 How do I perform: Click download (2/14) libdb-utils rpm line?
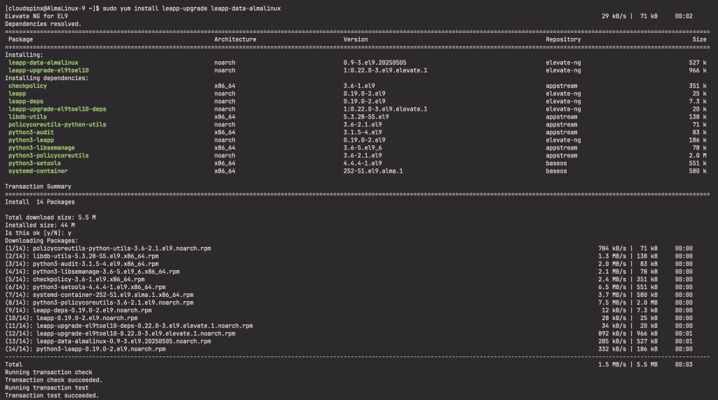(82, 257)
